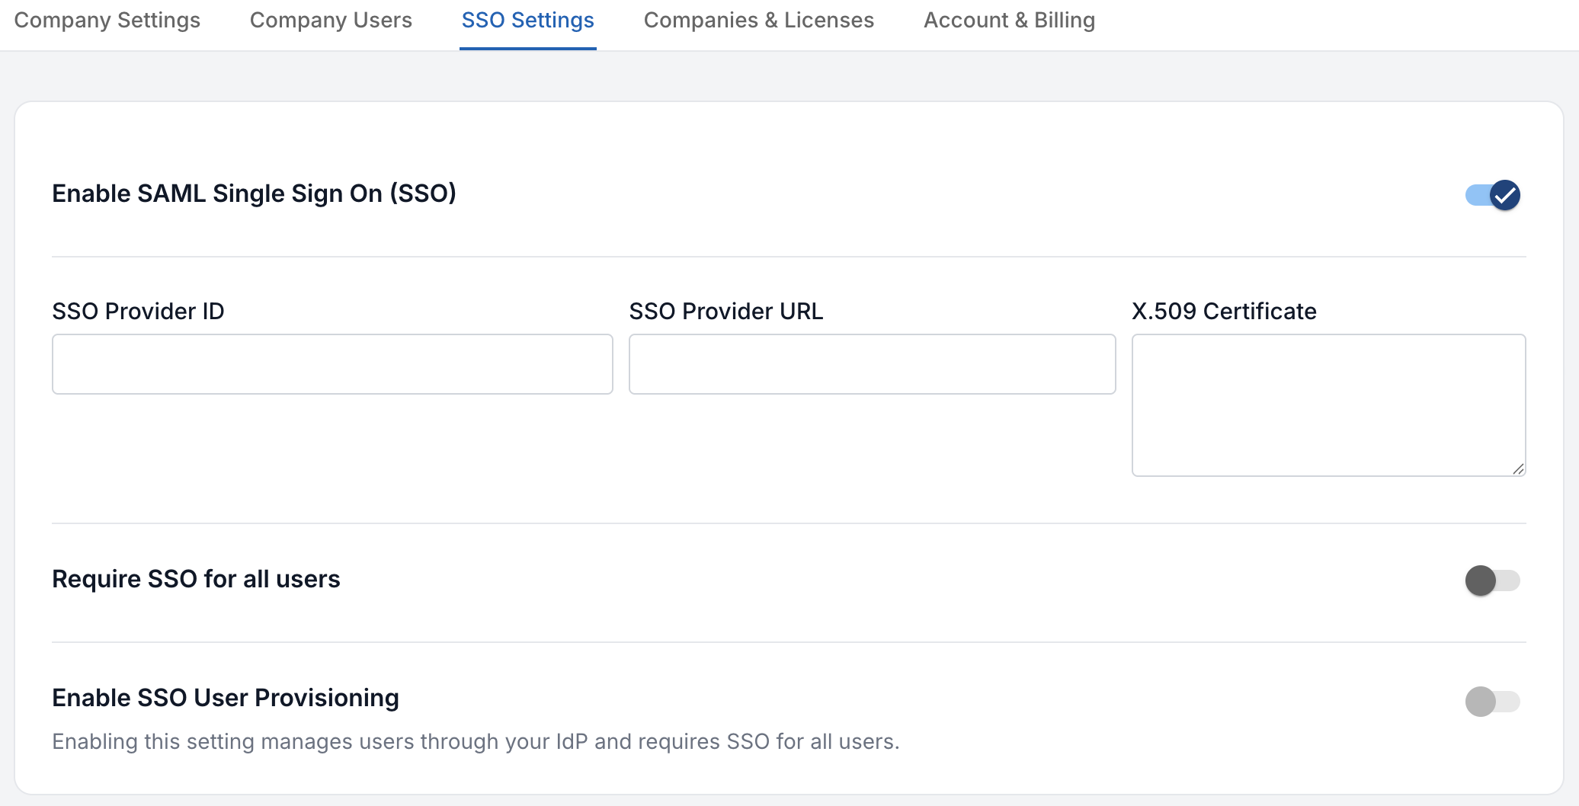
Task: Click the Require SSO for all users label
Action: click(x=196, y=580)
